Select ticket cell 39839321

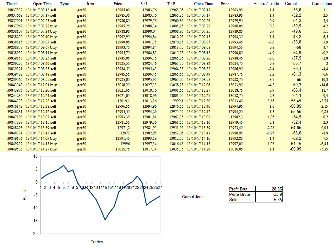click(x=15, y=69)
